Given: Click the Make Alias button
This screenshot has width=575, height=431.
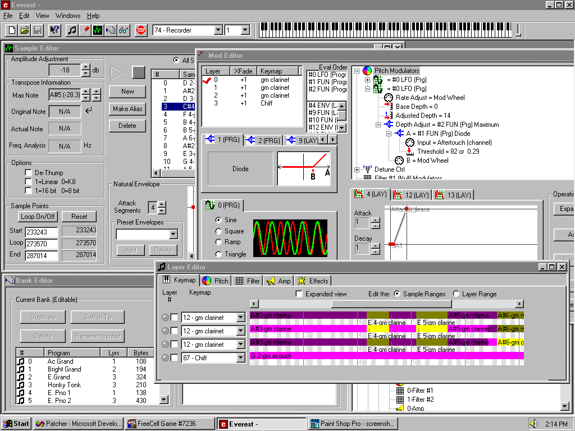Looking at the screenshot, I should [x=127, y=109].
